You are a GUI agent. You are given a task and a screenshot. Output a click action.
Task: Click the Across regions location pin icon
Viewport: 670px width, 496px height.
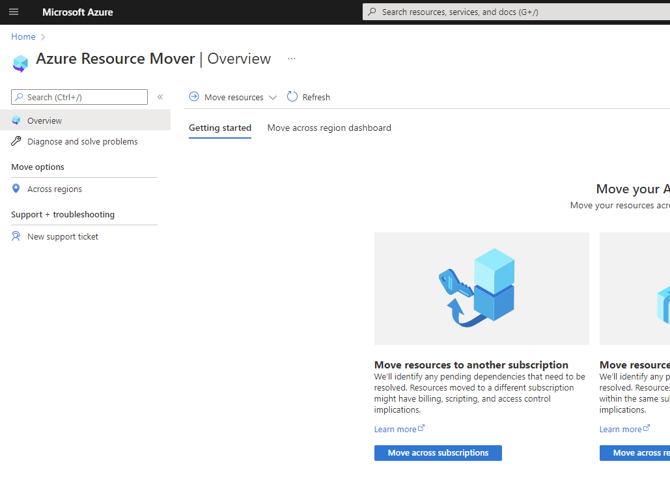click(16, 189)
